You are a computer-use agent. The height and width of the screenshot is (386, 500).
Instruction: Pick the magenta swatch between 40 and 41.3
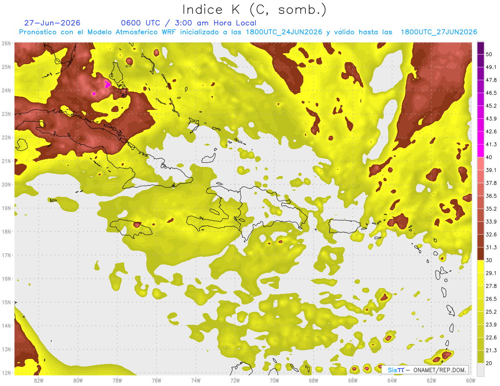coord(480,151)
